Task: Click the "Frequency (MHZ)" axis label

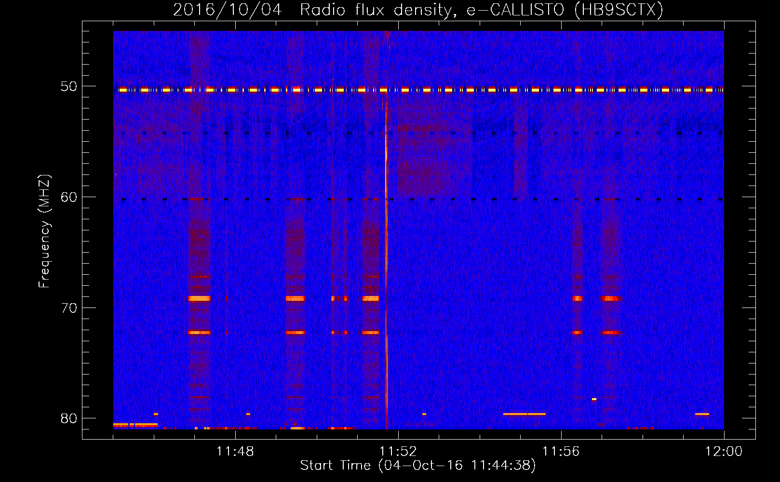Action: coord(44,231)
